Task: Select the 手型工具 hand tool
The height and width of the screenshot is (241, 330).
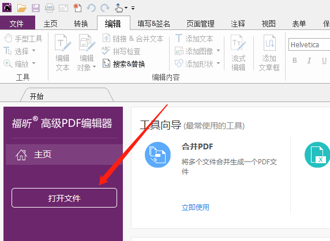Action: click(x=23, y=39)
